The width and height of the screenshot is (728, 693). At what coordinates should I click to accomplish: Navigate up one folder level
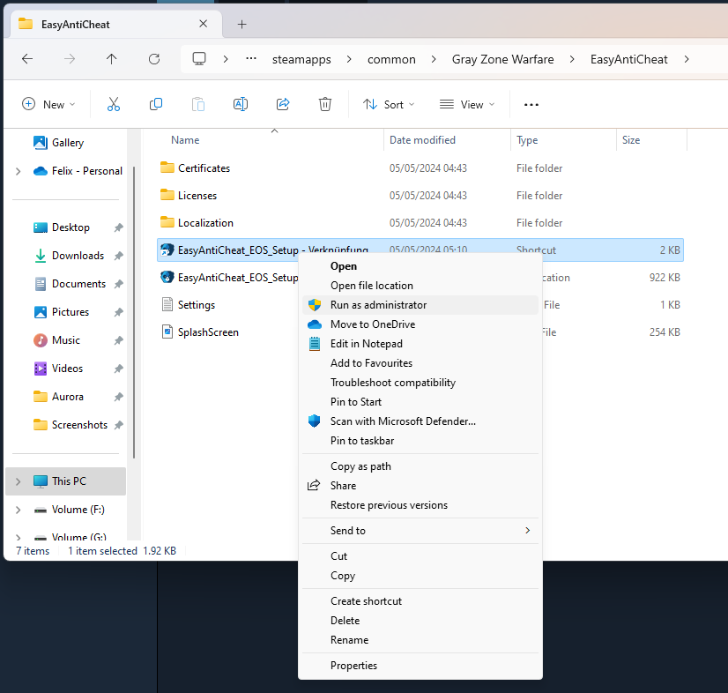click(x=111, y=59)
